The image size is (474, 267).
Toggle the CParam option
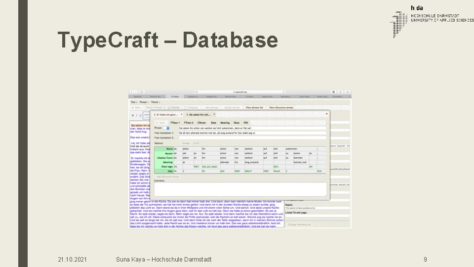pos(201,123)
